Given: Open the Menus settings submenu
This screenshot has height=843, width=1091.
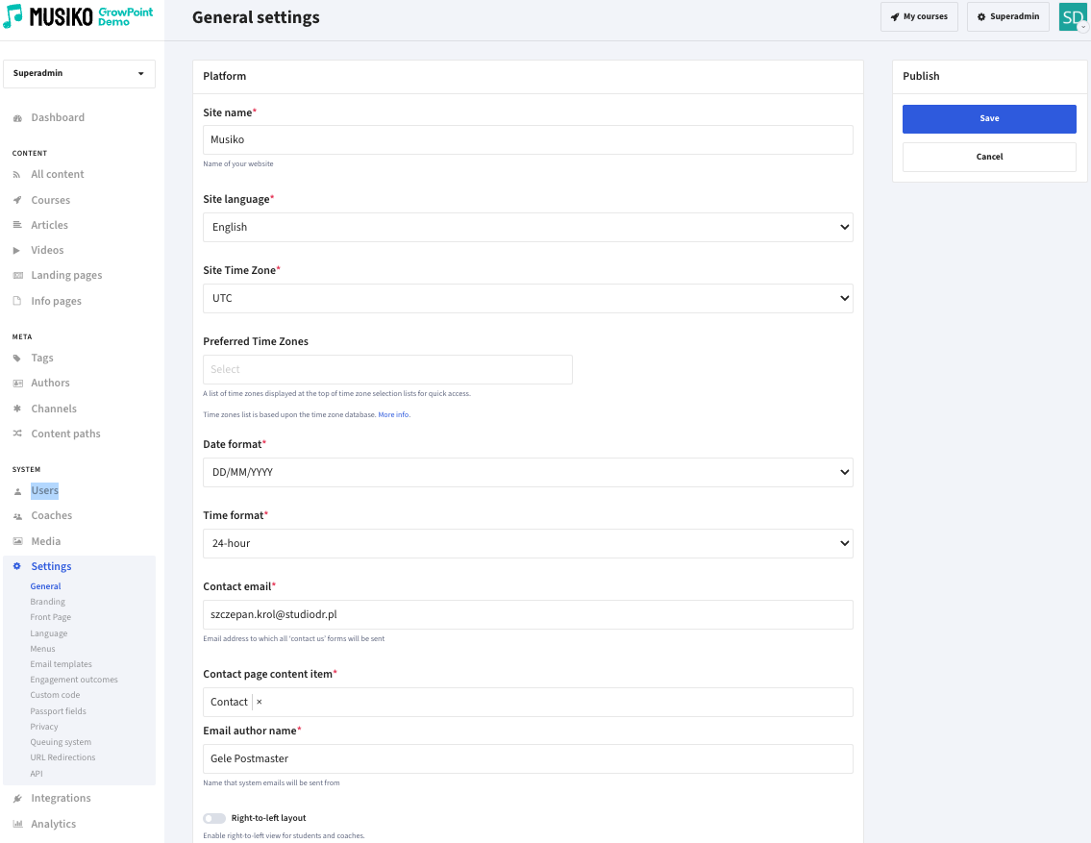Looking at the screenshot, I should [x=42, y=649].
